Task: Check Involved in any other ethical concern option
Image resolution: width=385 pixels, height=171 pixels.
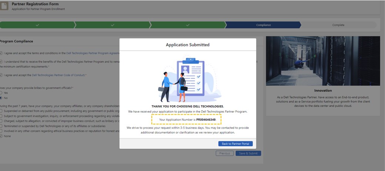Action: (1, 131)
